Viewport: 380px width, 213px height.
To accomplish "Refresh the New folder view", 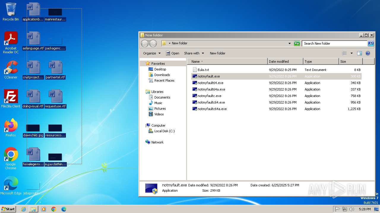I will (x=297, y=43).
